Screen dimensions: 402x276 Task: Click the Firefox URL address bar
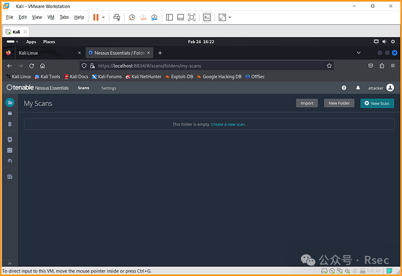point(207,66)
